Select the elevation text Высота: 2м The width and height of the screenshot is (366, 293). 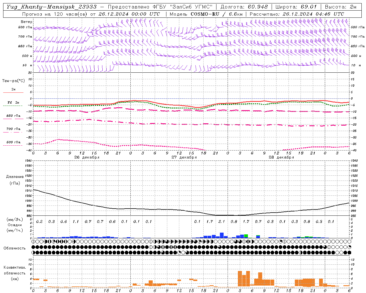[x=341, y=7]
